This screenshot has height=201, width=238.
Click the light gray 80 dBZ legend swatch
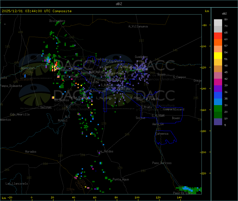[218, 23]
